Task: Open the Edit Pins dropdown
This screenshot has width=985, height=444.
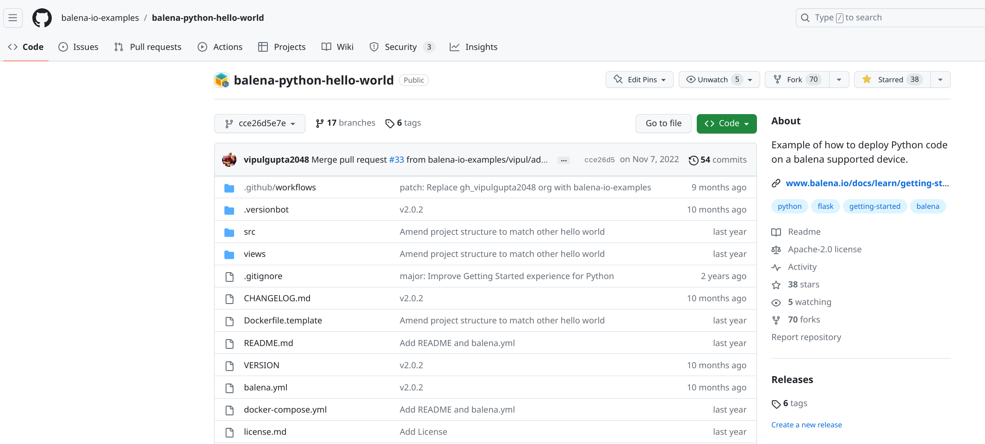Action: pyautogui.click(x=639, y=79)
